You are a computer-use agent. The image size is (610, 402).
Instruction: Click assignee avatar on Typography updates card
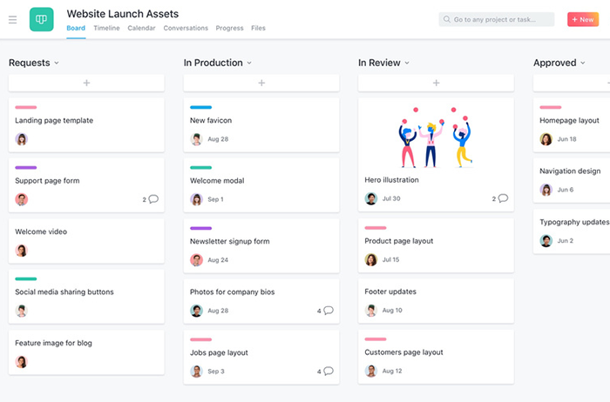(546, 241)
